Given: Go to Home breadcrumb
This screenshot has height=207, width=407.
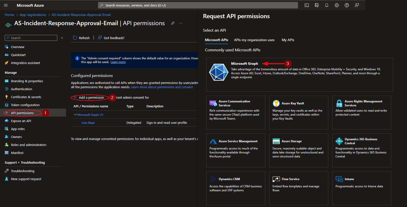Looking at the screenshot, I should (9, 15).
